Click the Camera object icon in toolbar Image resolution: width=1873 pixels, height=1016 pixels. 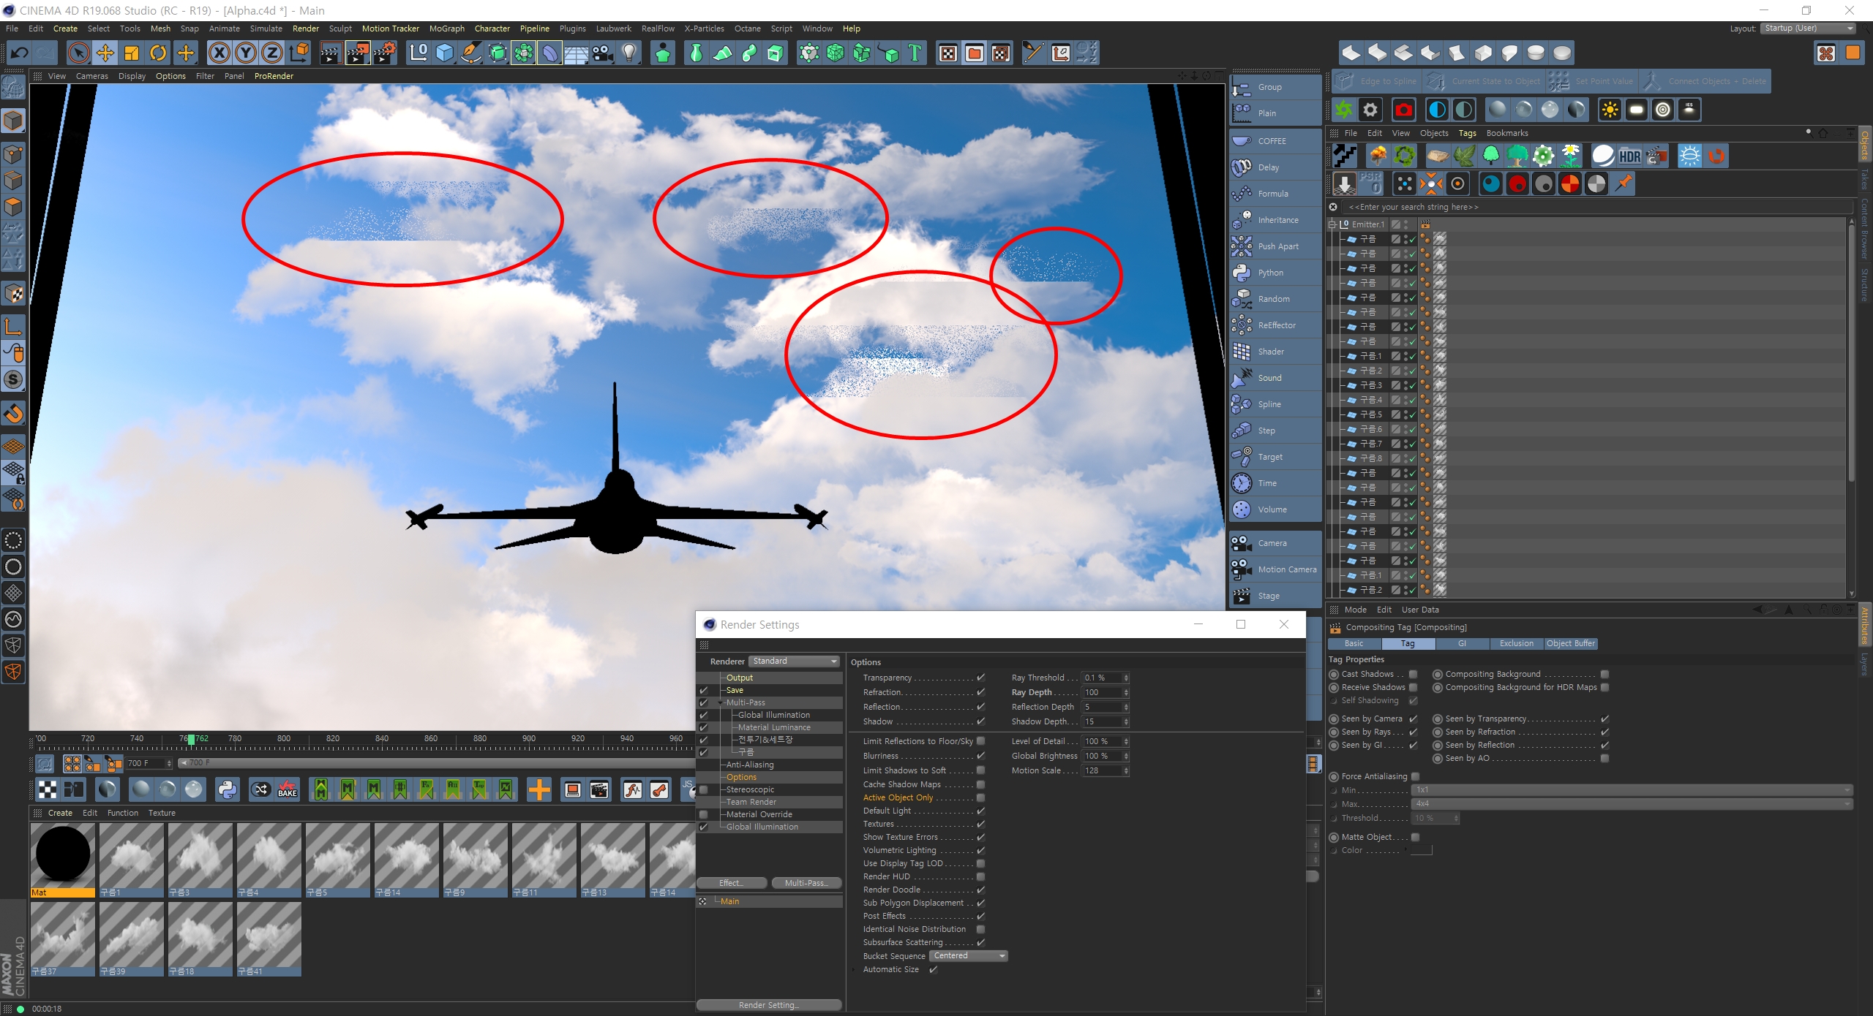[x=603, y=53]
